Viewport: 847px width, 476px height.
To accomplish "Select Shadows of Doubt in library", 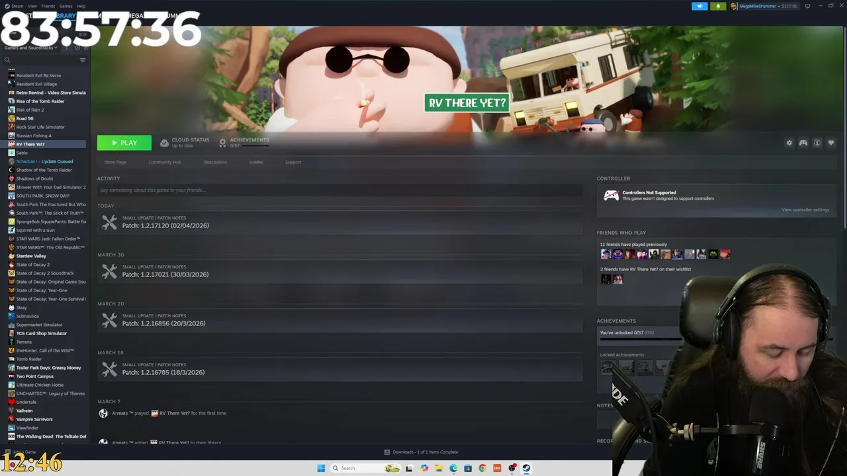I will pyautogui.click(x=34, y=178).
